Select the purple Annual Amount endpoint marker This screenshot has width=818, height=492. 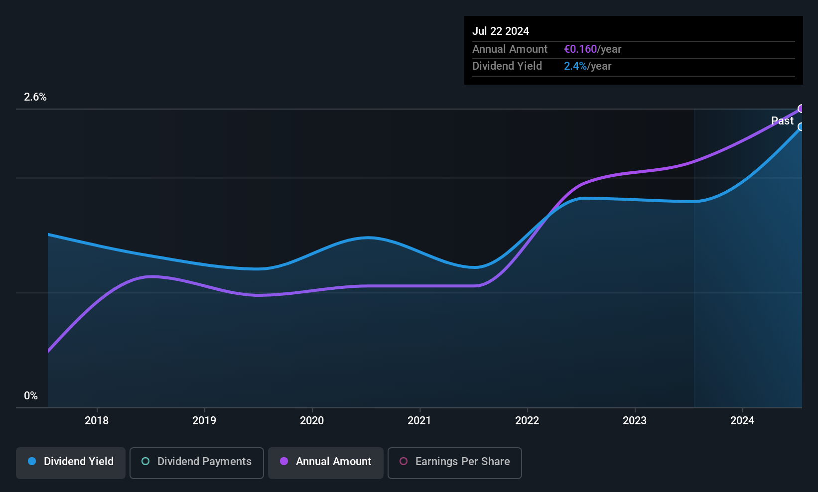pyautogui.click(x=801, y=109)
